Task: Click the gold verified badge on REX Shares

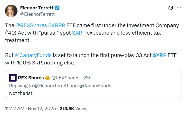Action: click(x=47, y=78)
